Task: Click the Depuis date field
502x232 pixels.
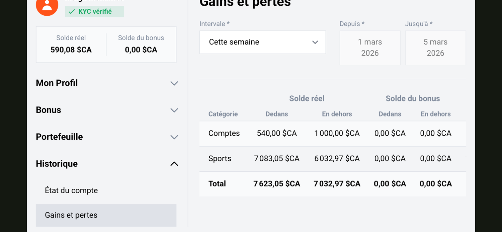Action: pyautogui.click(x=370, y=48)
